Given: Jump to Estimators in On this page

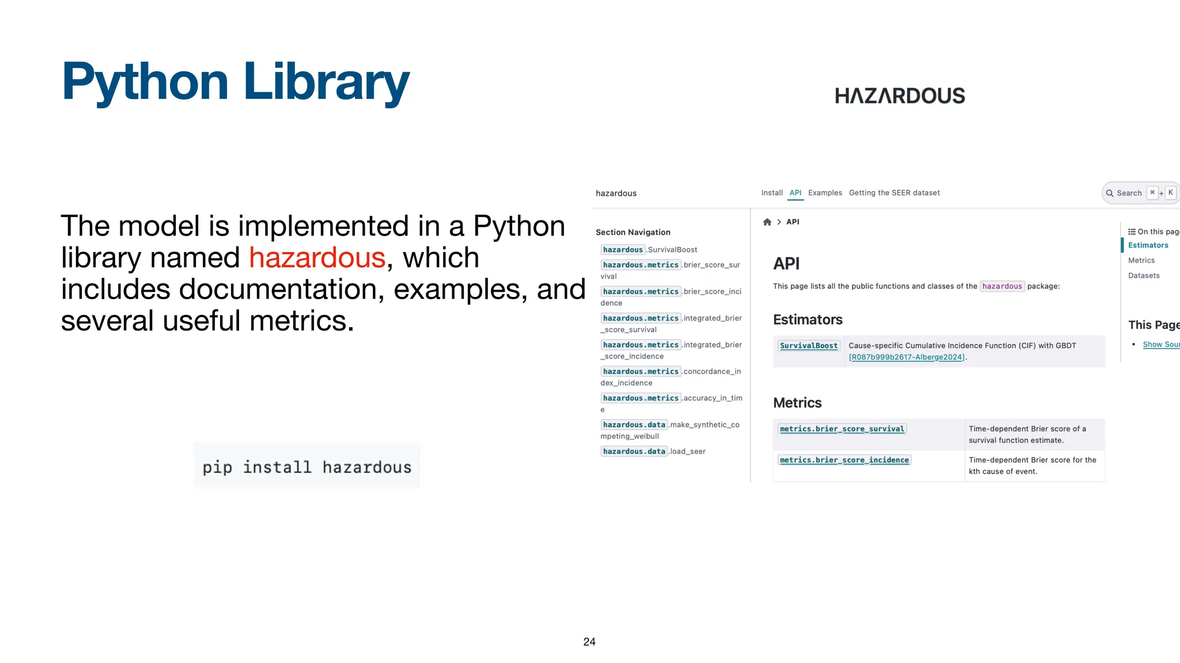Looking at the screenshot, I should 1148,245.
